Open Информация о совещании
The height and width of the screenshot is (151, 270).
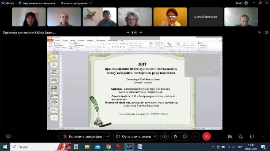(x=37, y=3)
